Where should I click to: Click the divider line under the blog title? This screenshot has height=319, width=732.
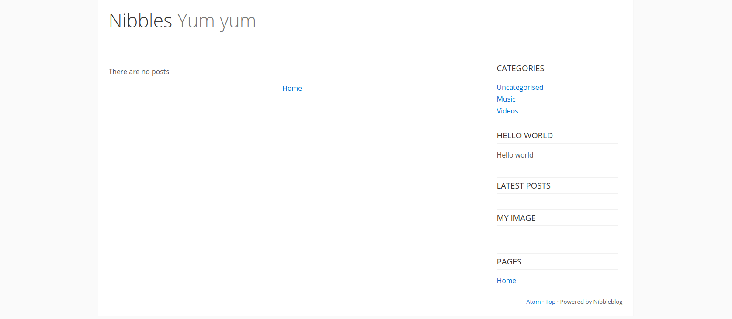[365, 44]
